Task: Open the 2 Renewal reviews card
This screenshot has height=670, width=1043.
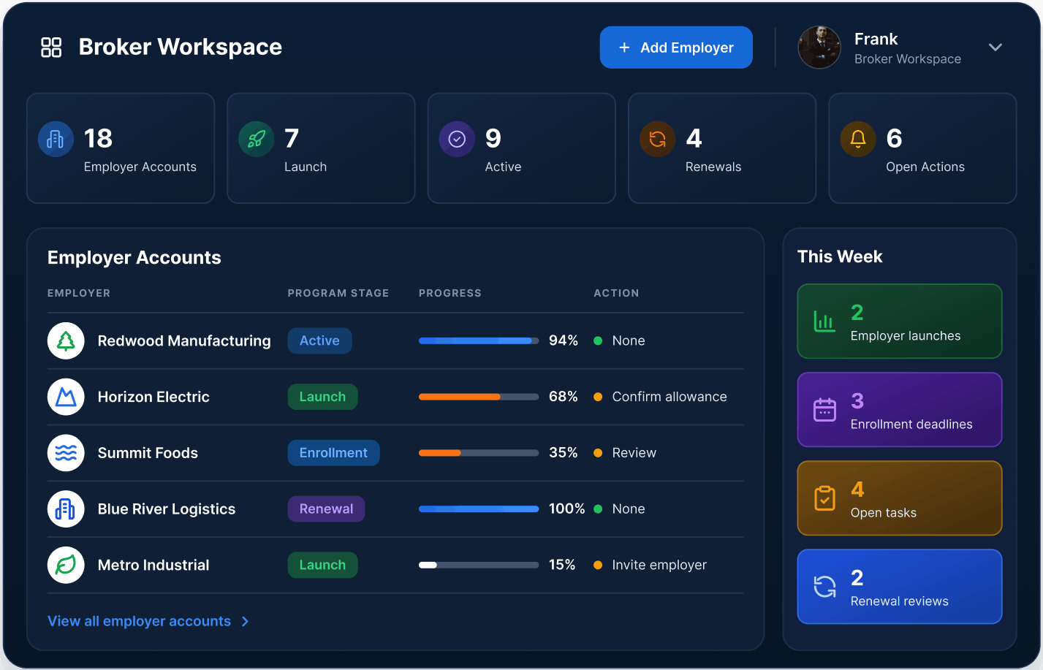Action: pos(900,587)
